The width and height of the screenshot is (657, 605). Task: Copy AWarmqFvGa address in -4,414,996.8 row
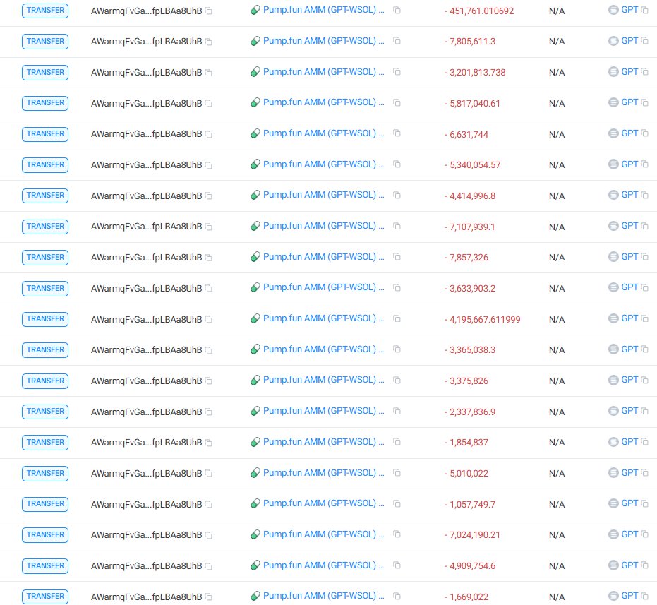coord(208,196)
